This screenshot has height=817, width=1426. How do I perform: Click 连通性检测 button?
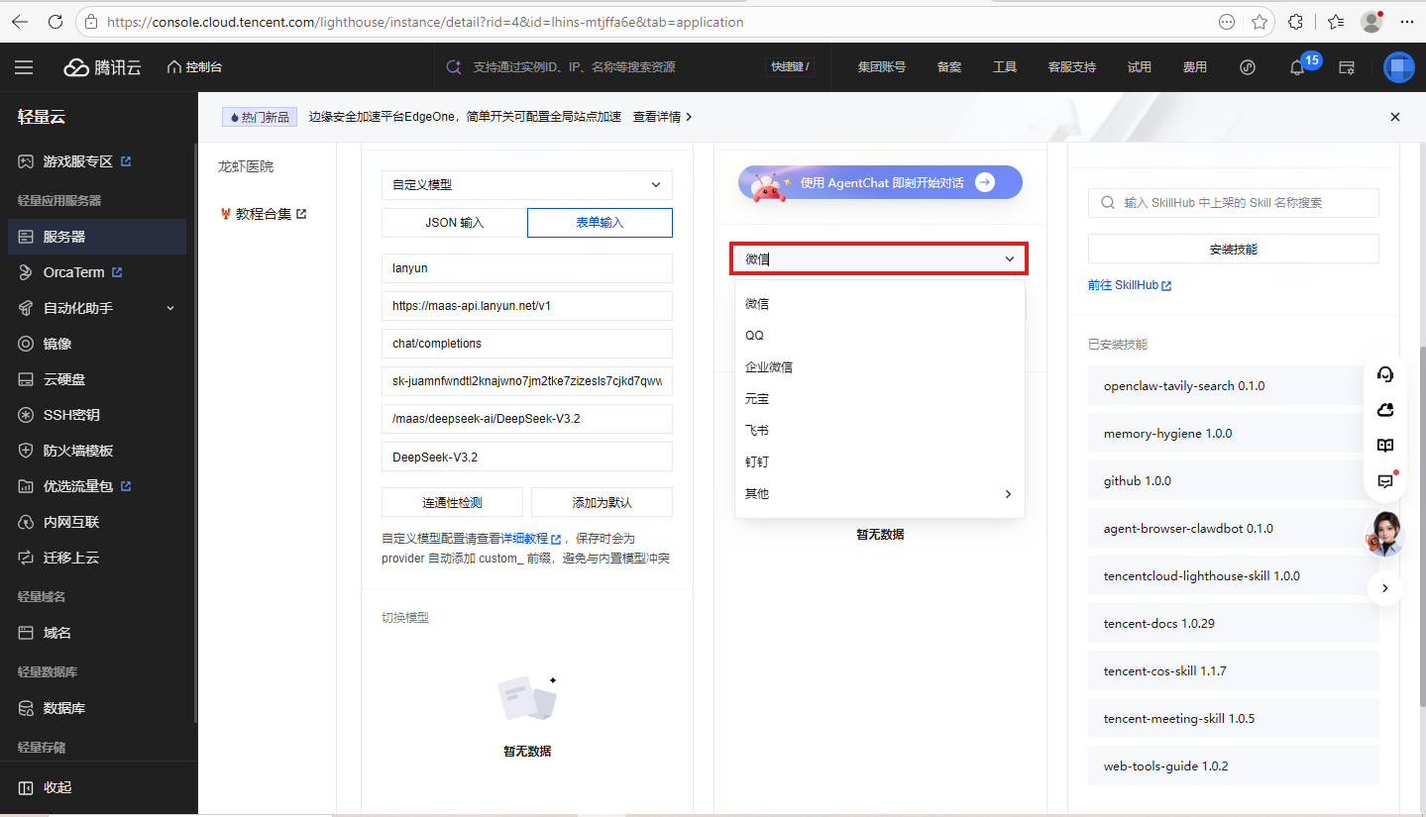452,502
